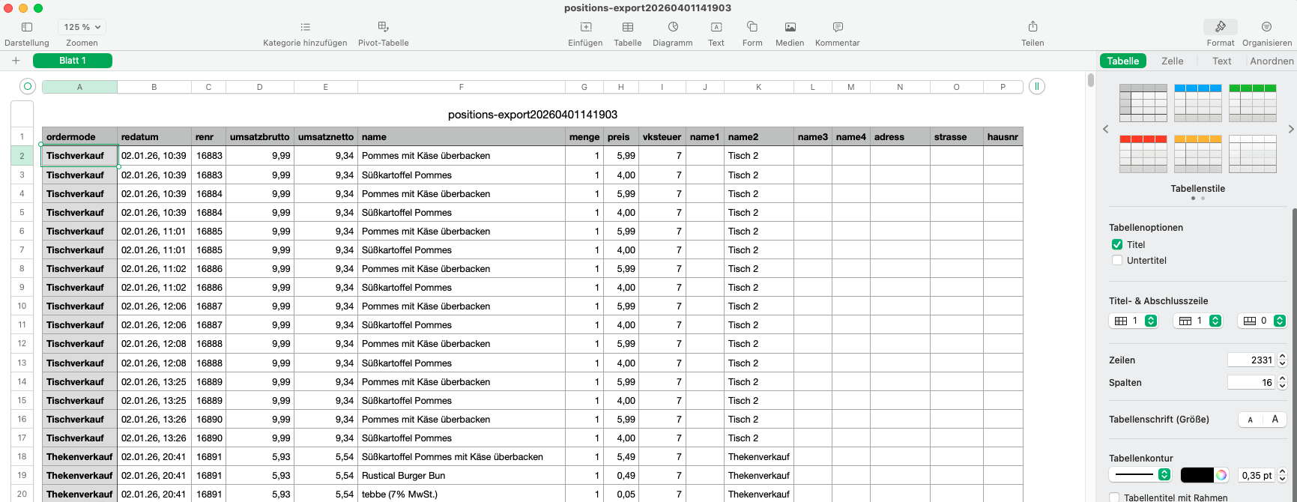Image resolution: width=1297 pixels, height=502 pixels.
Task: Open the Tabellenkontur color wheel picker
Action: pos(1221,475)
